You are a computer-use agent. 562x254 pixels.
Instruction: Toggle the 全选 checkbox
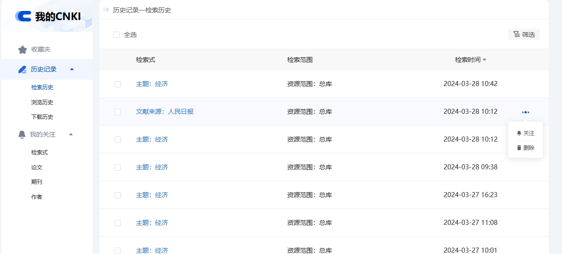click(x=116, y=35)
